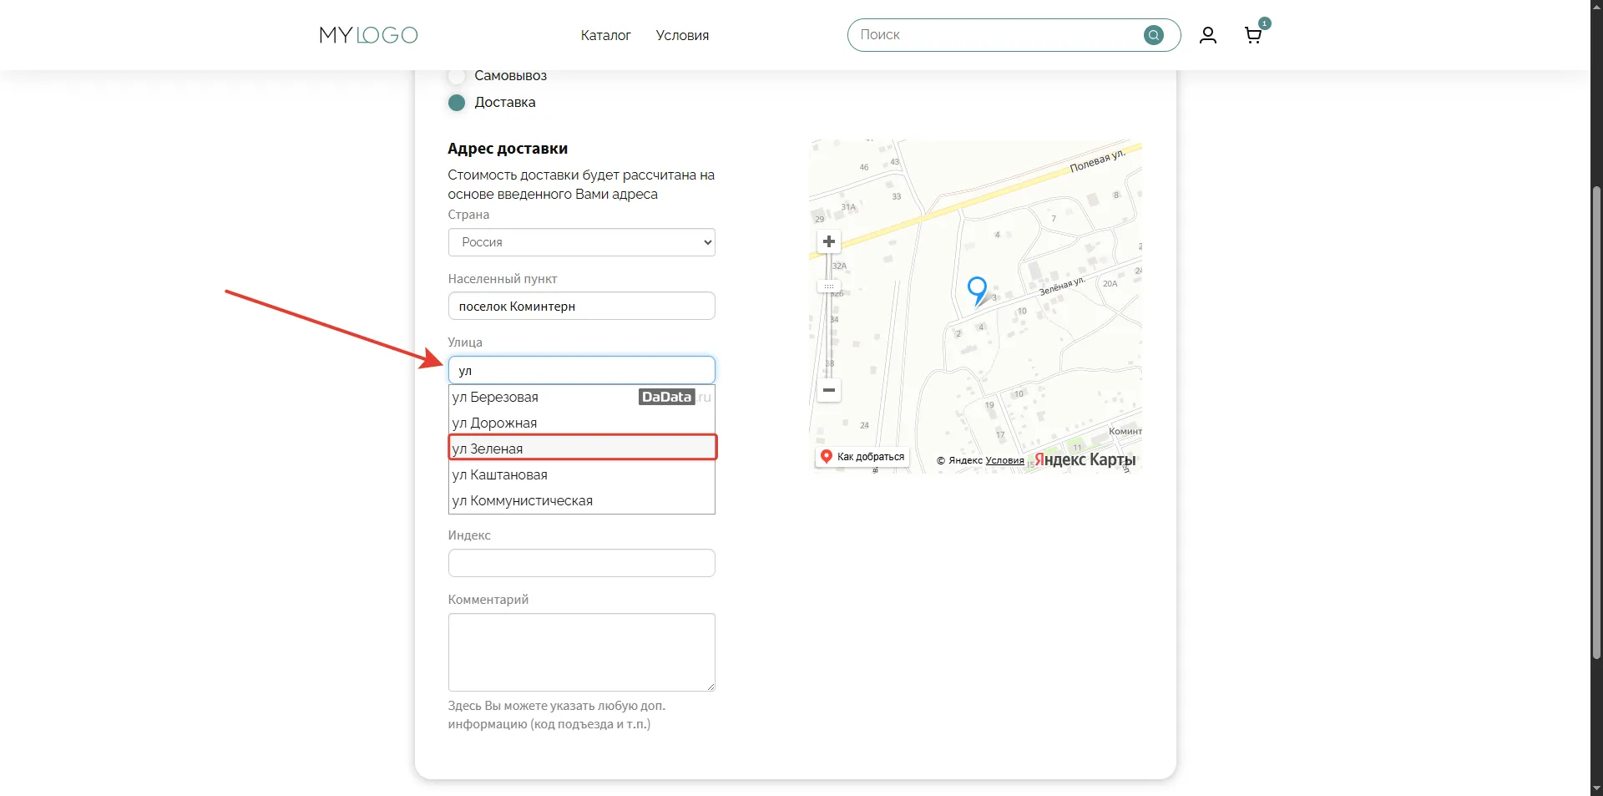Click the MY LOGO site logo
Viewport: 1603px width, 796px height.
point(368,35)
